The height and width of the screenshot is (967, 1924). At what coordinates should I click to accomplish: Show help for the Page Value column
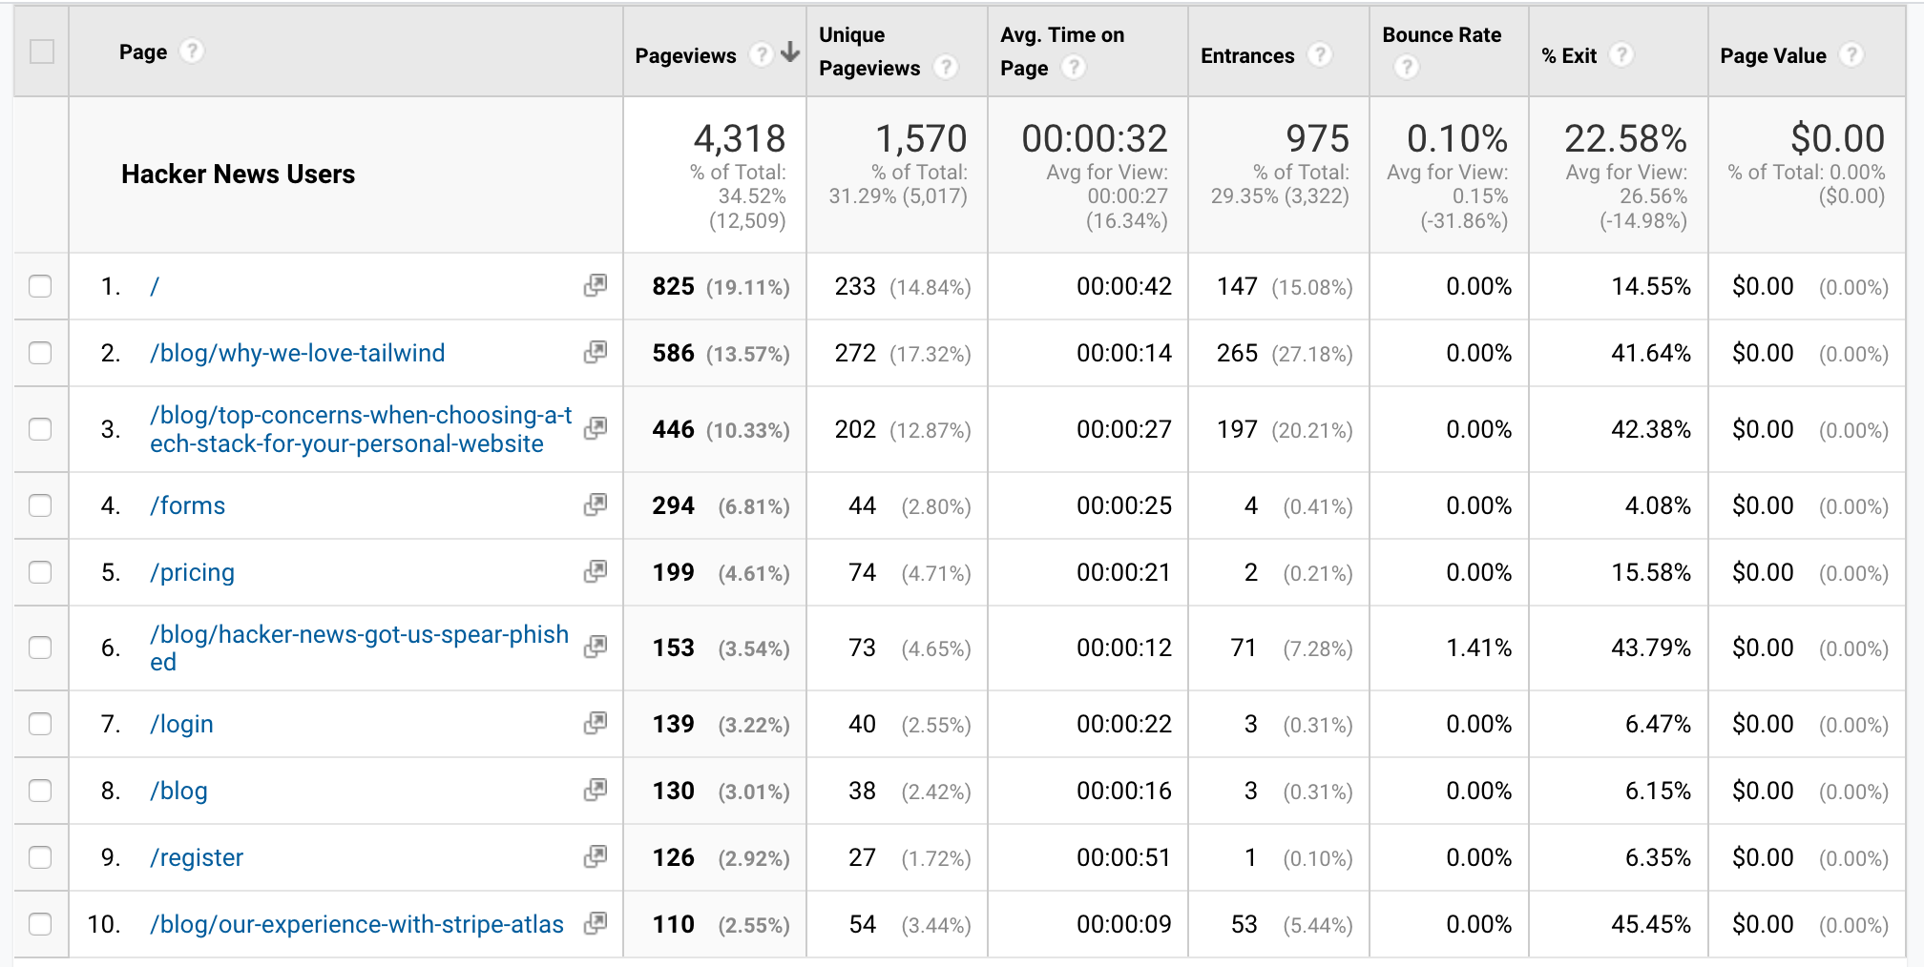click(1851, 55)
